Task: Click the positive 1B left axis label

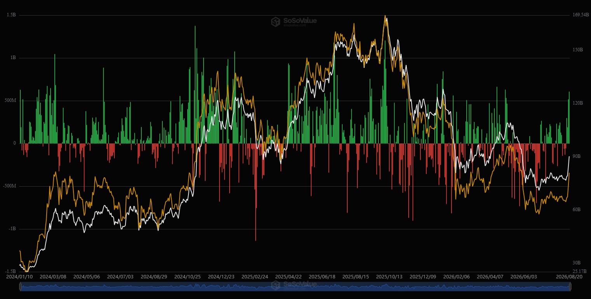Action: (x=13, y=58)
